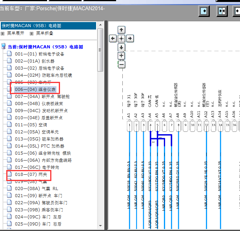
Task: Click the computer icon at the tree root
Action: [x=4, y=46]
